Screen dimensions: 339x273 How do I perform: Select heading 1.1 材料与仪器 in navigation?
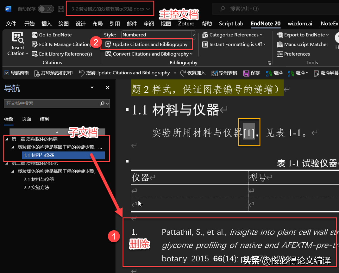[63, 155]
